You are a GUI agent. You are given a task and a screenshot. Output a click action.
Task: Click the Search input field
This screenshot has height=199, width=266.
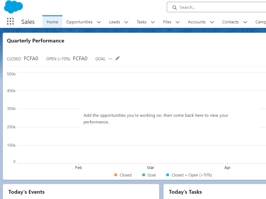[217, 7]
